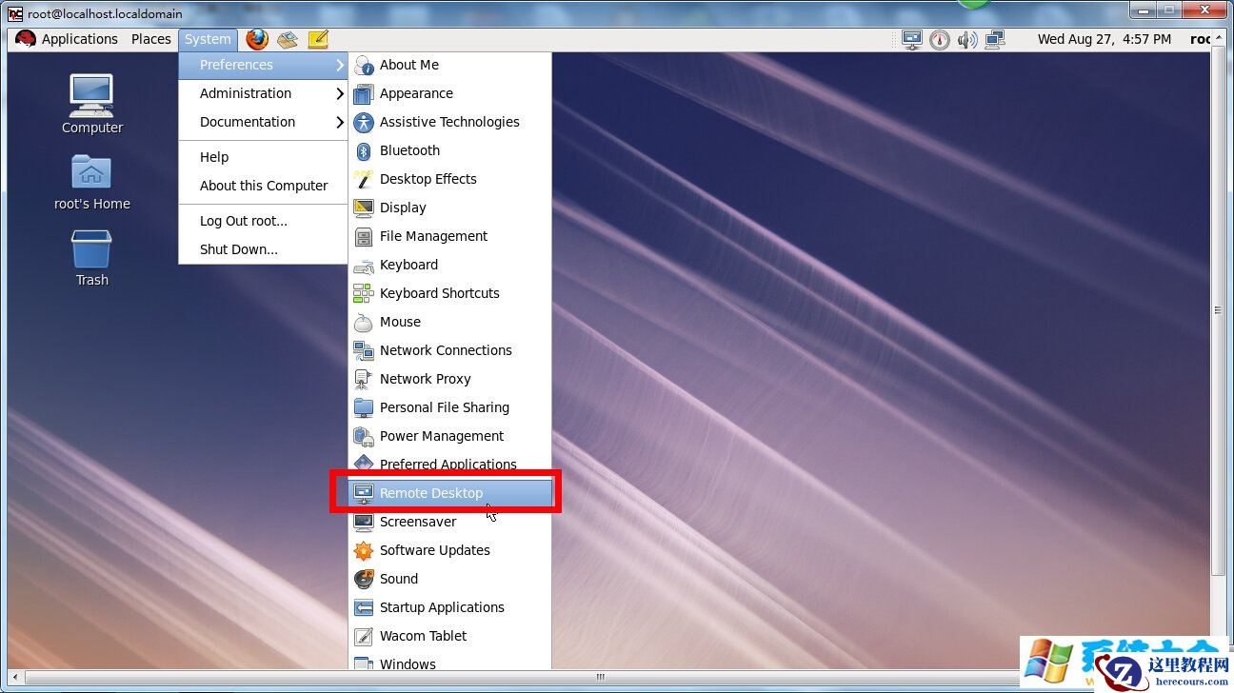
Task: Expand the Preferences submenu entry
Action: click(x=263, y=65)
